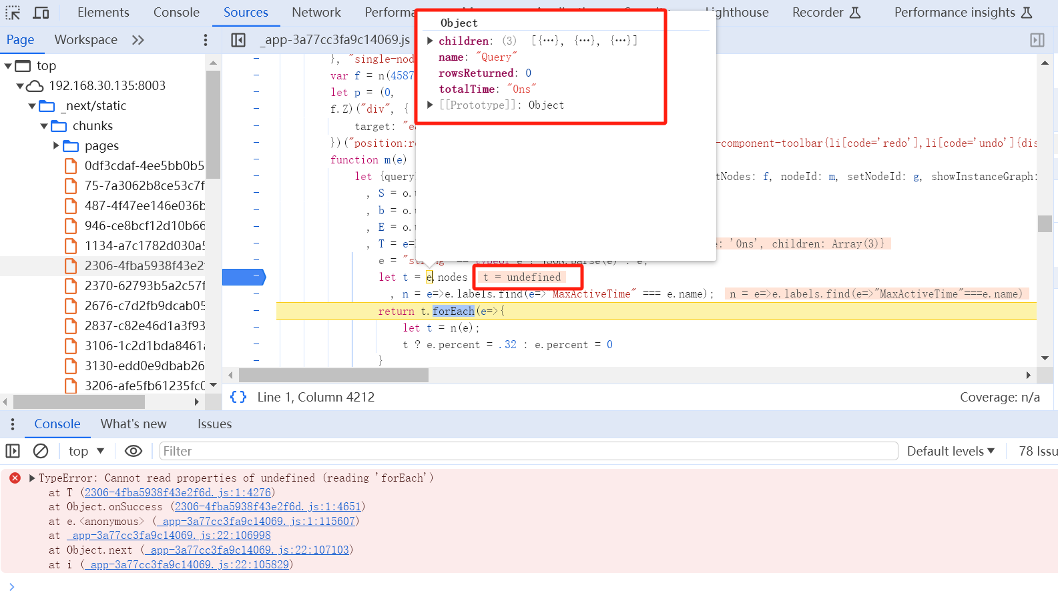Open link 2306-4fba5938f43e2f6d.js:1:4651

click(x=268, y=507)
